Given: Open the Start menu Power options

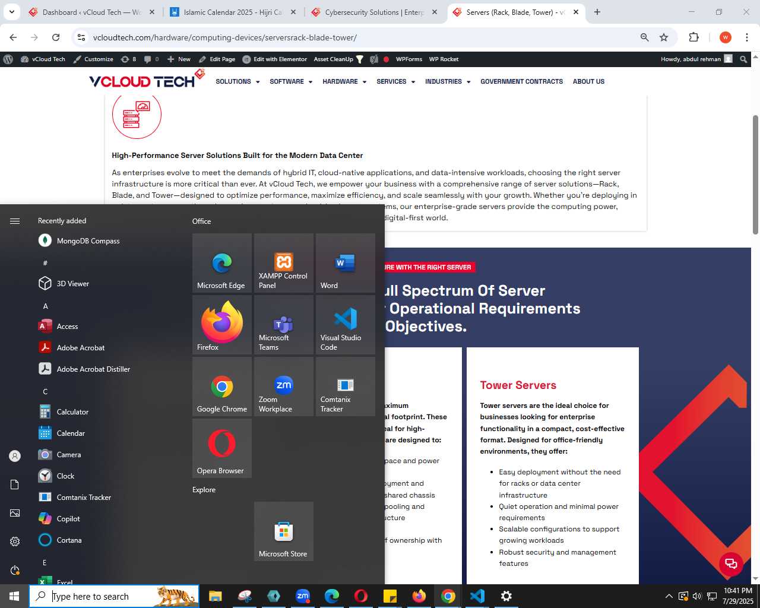Looking at the screenshot, I should (15, 570).
